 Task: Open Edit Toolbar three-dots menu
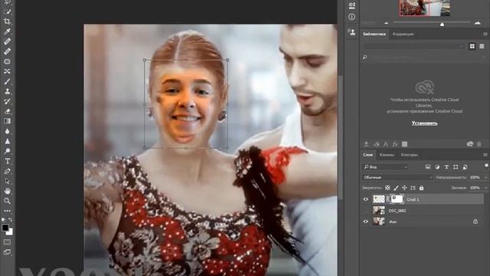(x=7, y=211)
